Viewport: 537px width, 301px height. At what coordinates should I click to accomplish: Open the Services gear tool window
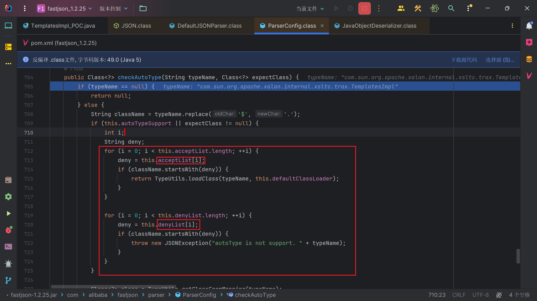click(x=8, y=197)
